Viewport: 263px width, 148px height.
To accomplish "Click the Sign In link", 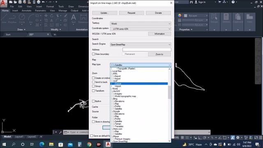I will tap(202, 2).
